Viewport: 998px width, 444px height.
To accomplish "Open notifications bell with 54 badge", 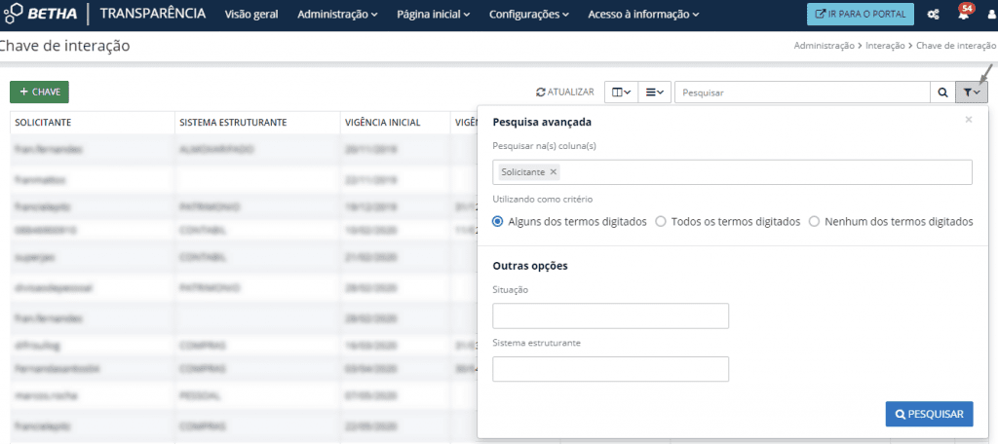I will click(x=964, y=14).
